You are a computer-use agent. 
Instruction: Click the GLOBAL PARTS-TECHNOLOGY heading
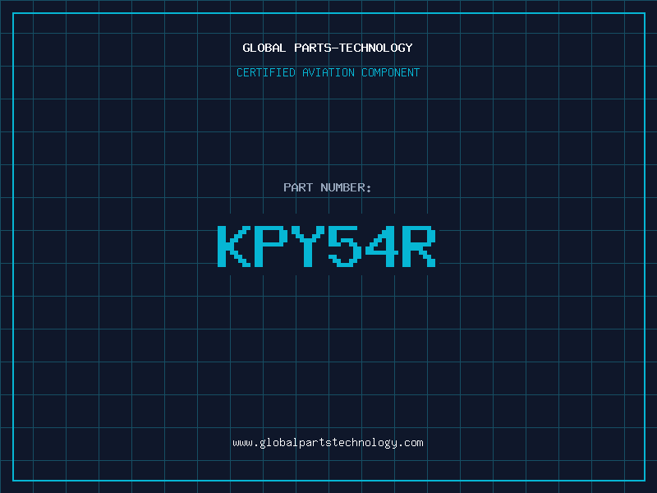click(x=328, y=48)
